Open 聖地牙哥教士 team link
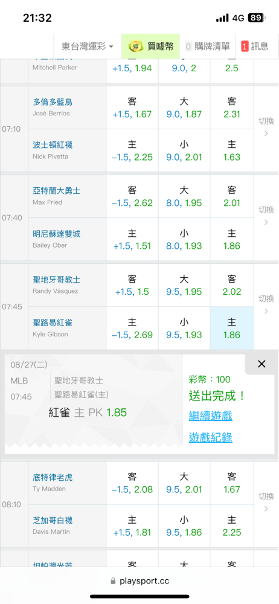The height and width of the screenshot is (604, 279). [56, 280]
